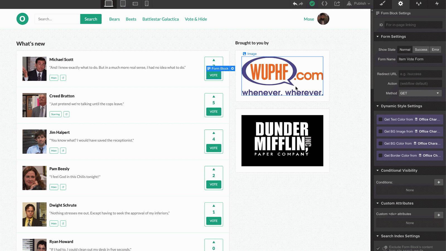This screenshot has height=251, width=446.
Task: Enable Get BG Image from checkbox
Action: click(x=380, y=131)
